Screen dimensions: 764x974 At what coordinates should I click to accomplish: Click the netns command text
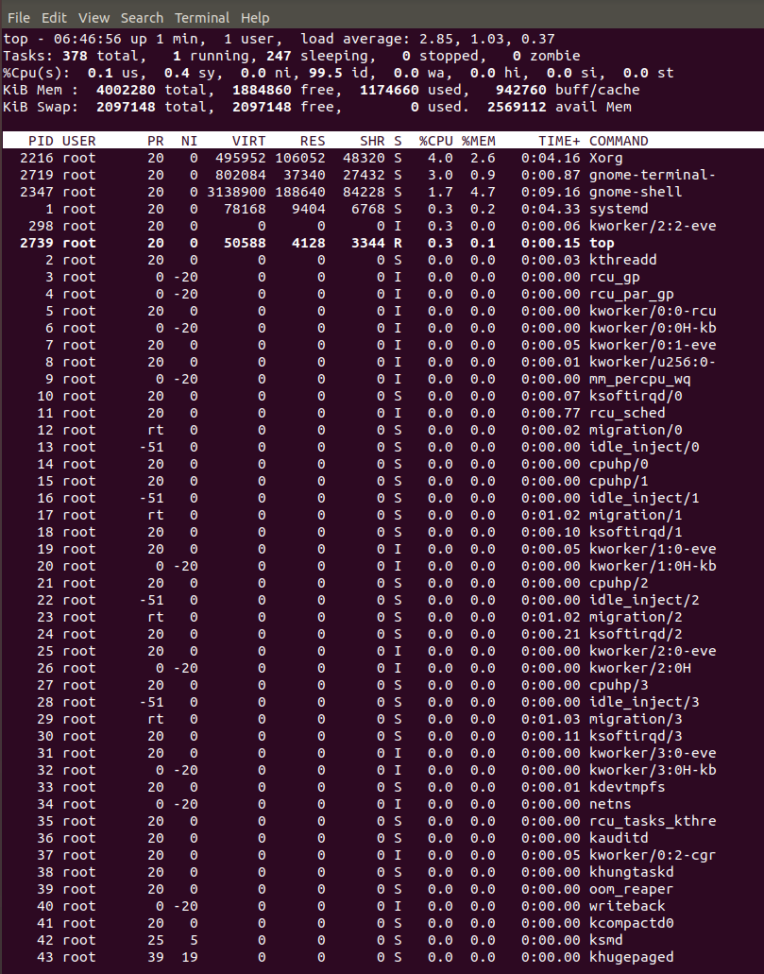610,804
